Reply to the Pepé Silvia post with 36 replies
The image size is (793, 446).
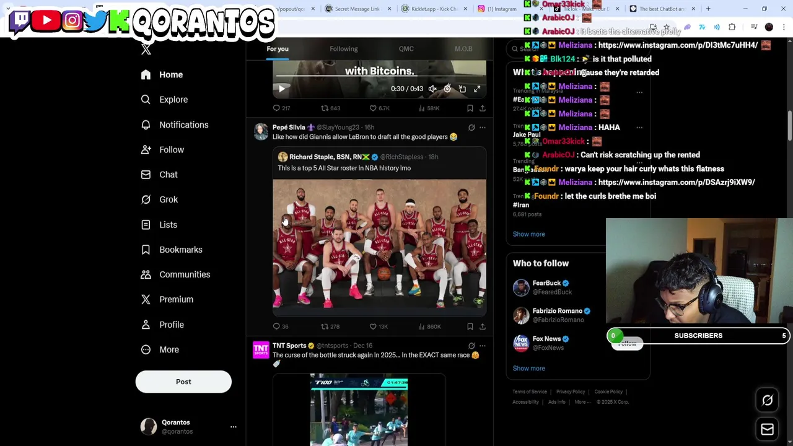pyautogui.click(x=281, y=326)
